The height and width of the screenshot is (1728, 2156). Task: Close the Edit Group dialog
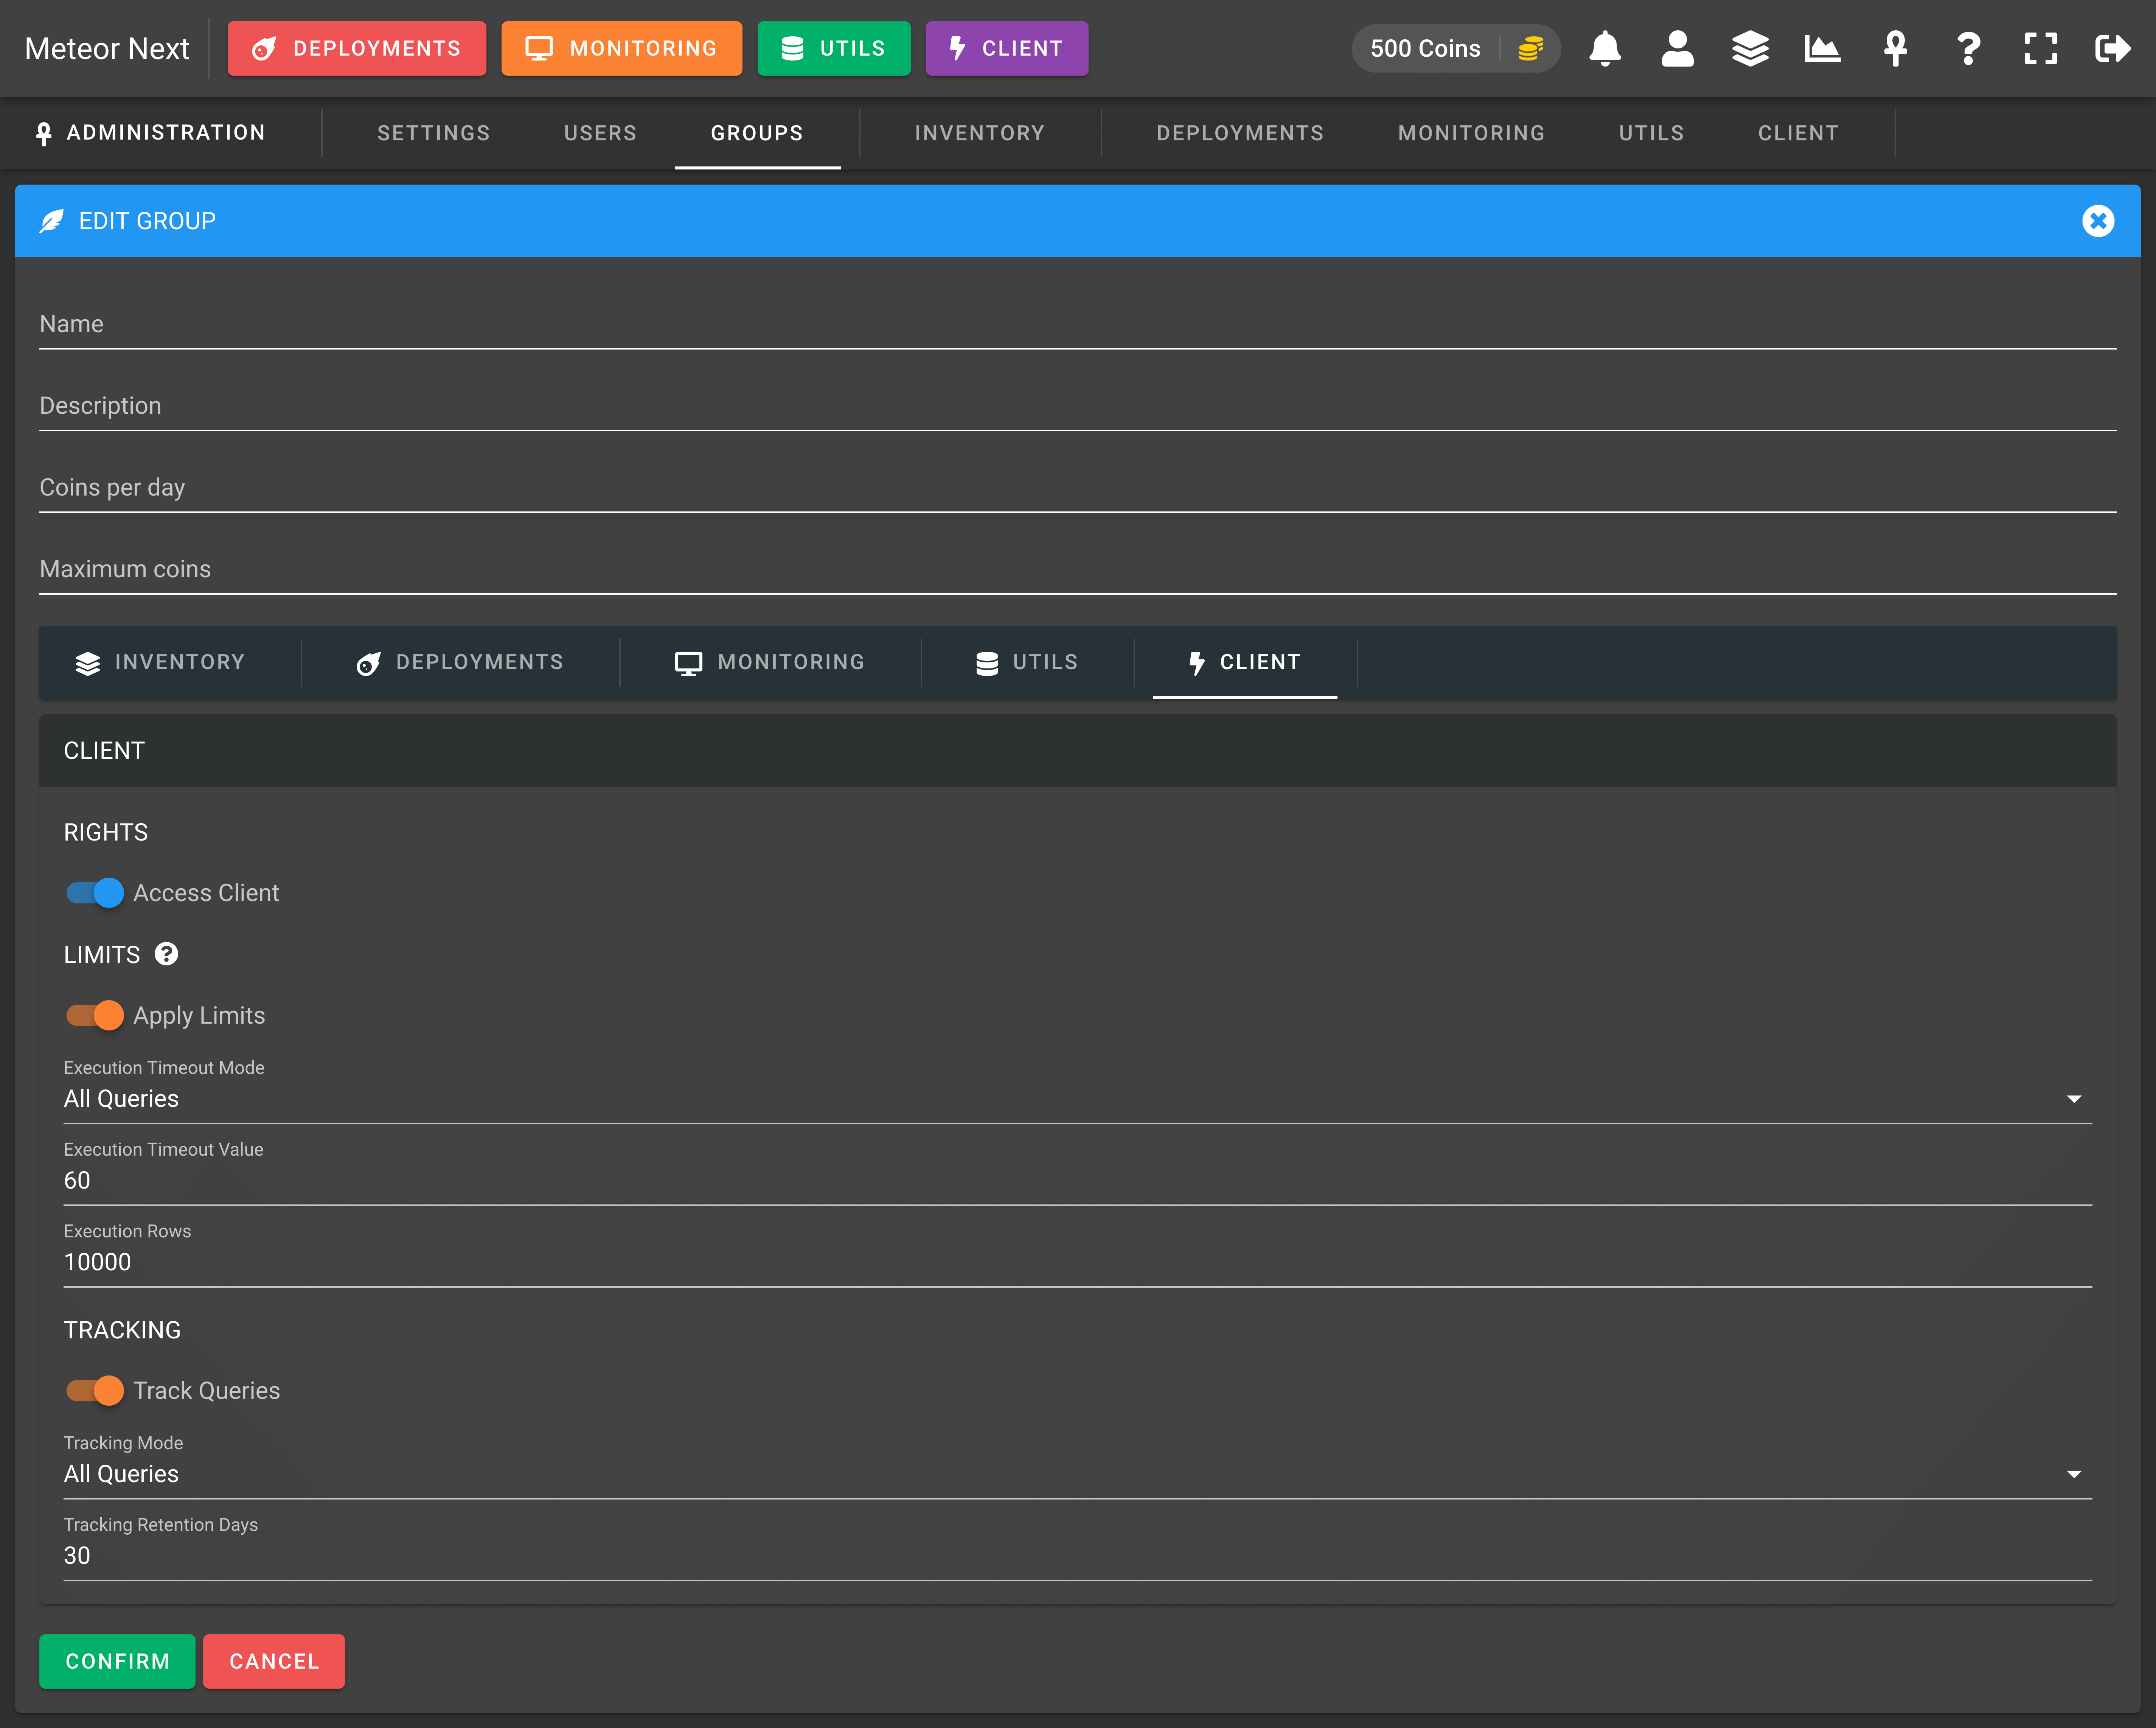[2098, 221]
